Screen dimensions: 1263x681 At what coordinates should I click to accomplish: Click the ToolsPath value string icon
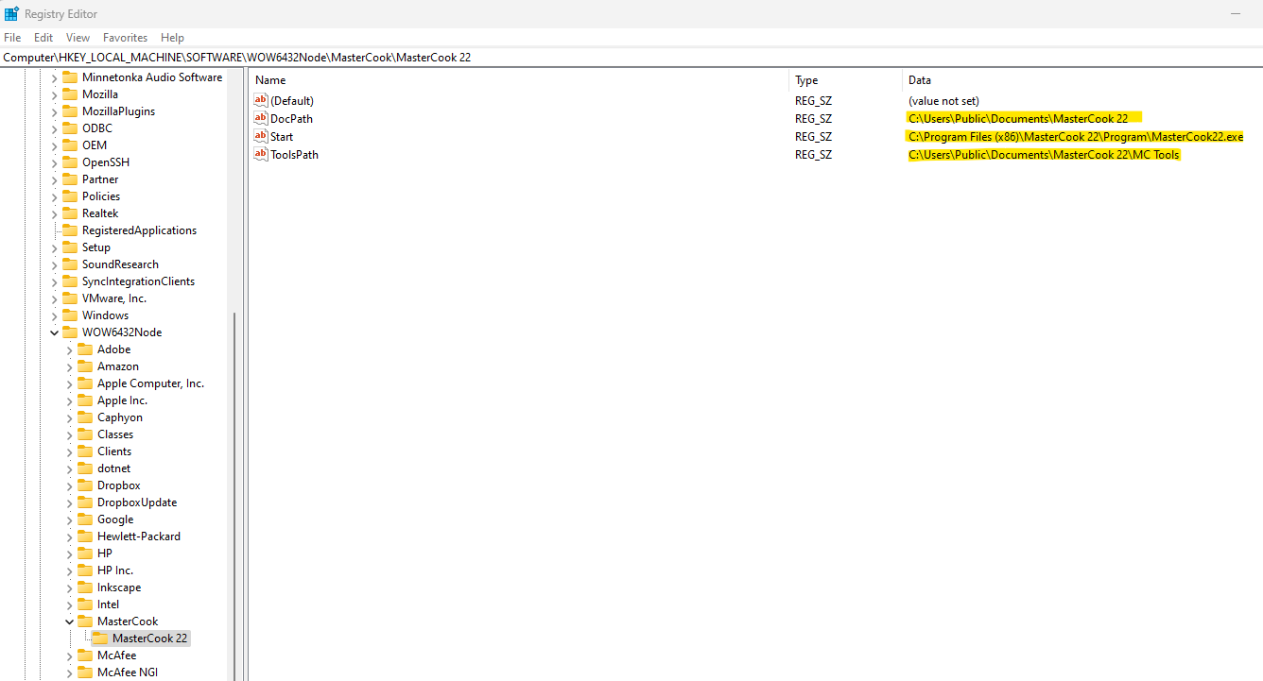(x=262, y=154)
